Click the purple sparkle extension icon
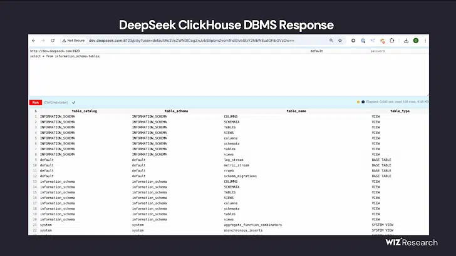Screen dimensions: 456x256 373,41
